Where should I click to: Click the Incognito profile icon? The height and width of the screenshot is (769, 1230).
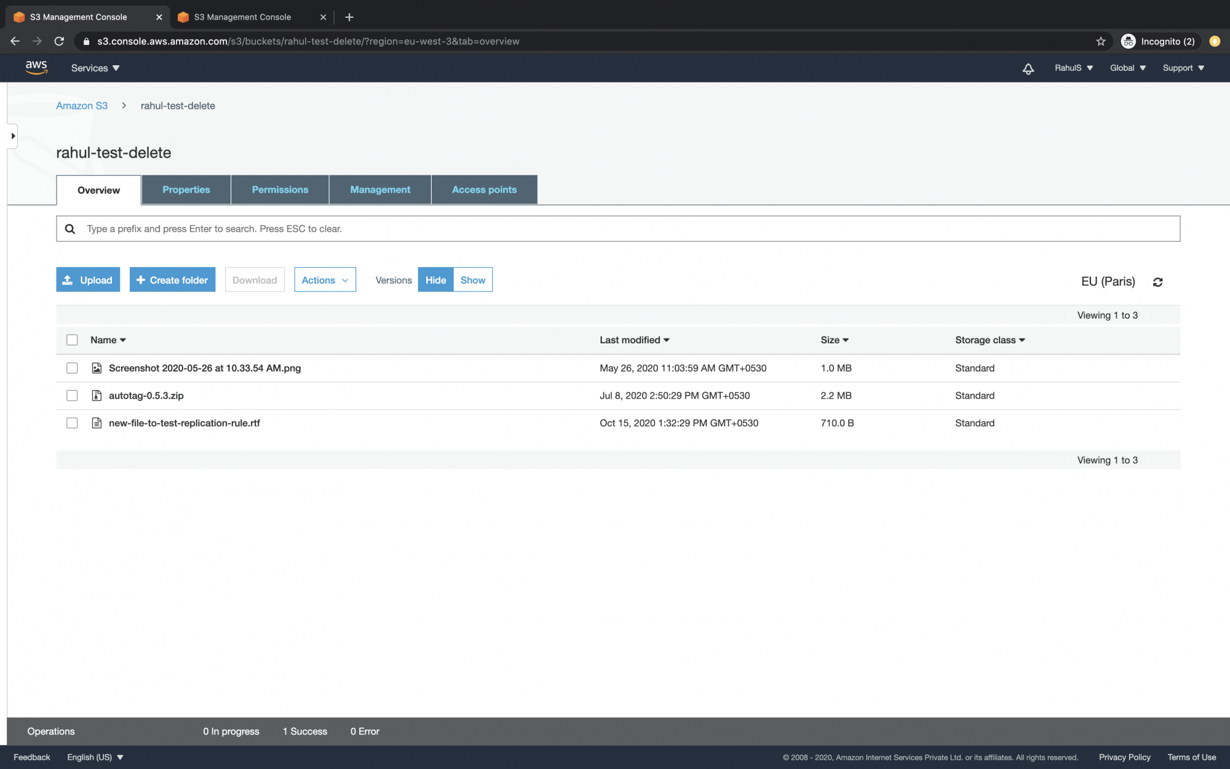pyautogui.click(x=1129, y=41)
